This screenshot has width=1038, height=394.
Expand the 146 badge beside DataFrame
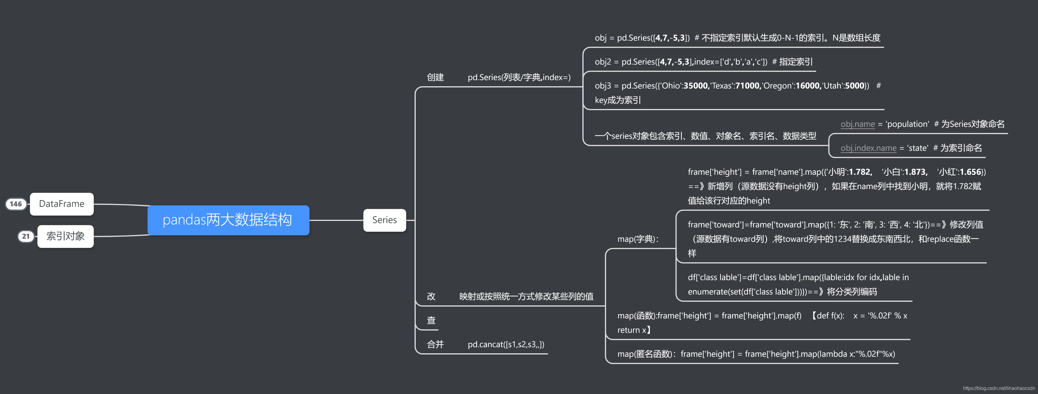point(16,204)
